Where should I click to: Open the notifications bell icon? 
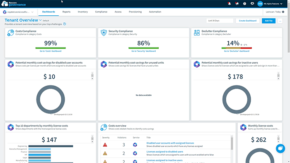tap(230, 3)
